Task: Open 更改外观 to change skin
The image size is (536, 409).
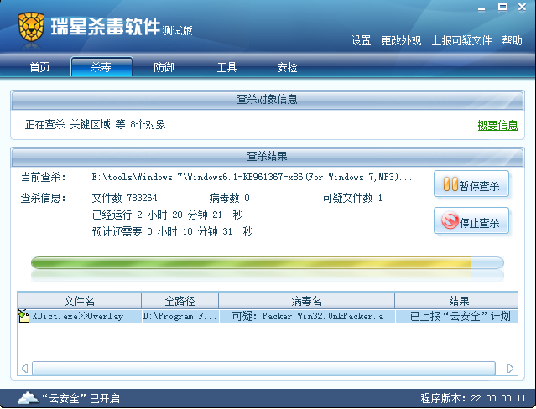Action: pos(401,41)
